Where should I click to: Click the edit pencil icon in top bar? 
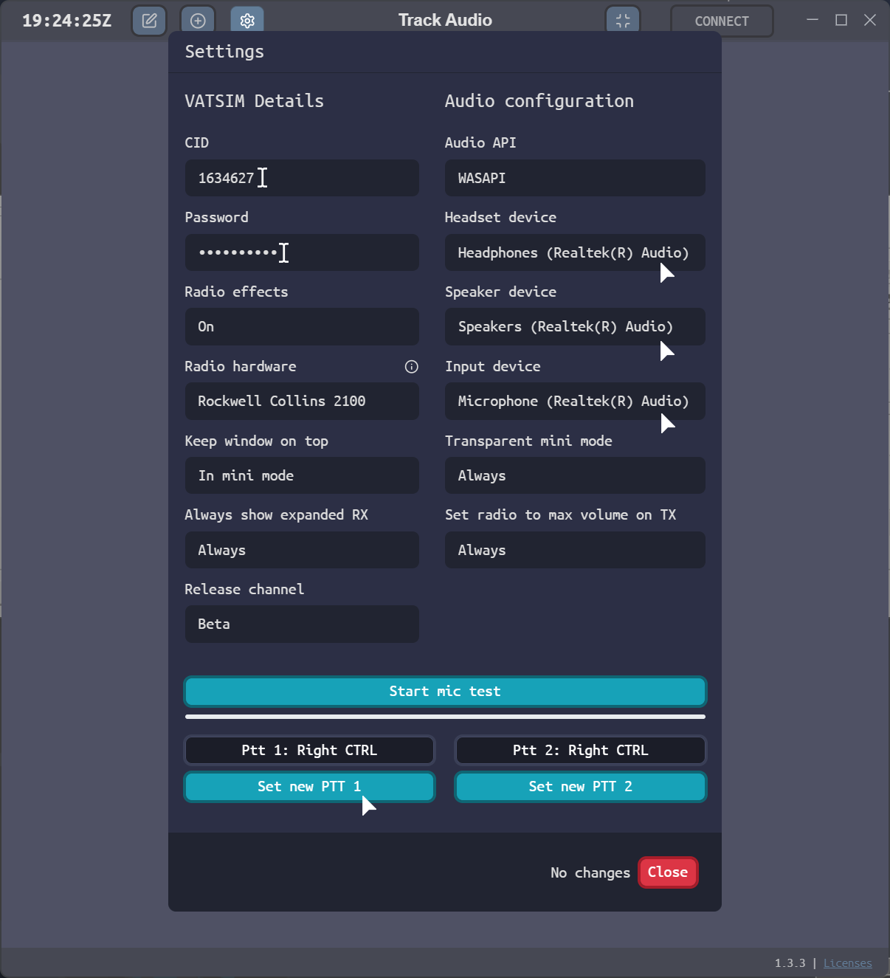pyautogui.click(x=149, y=21)
